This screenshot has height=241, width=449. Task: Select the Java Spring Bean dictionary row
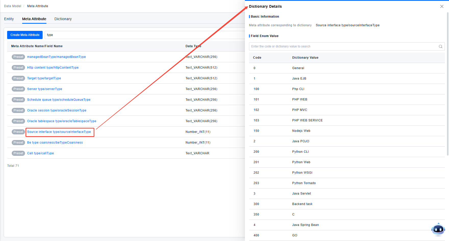305,225
